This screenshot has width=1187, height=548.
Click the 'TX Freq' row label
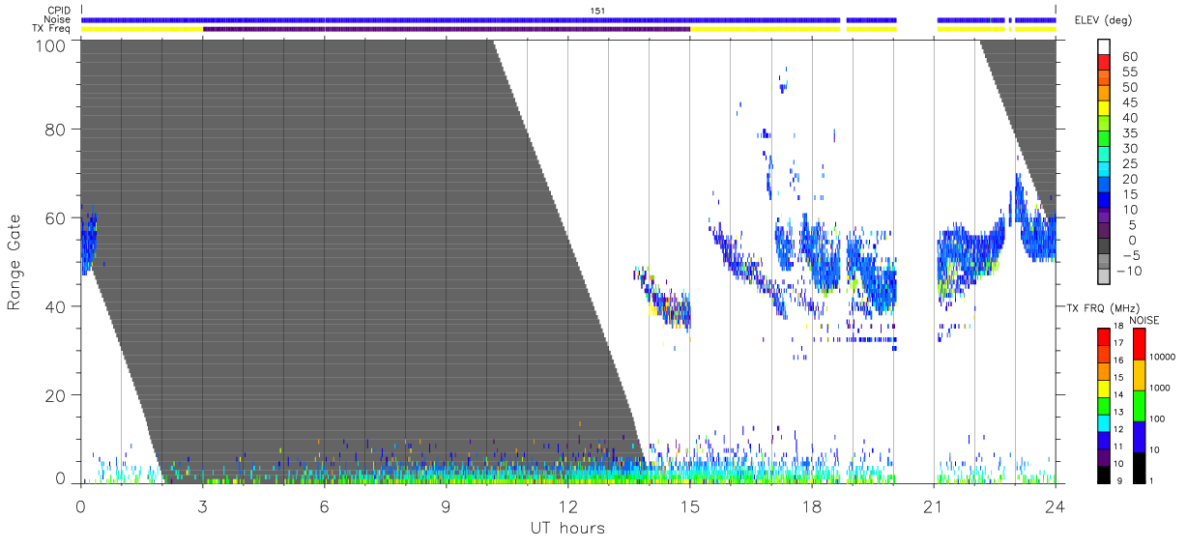pyautogui.click(x=50, y=28)
